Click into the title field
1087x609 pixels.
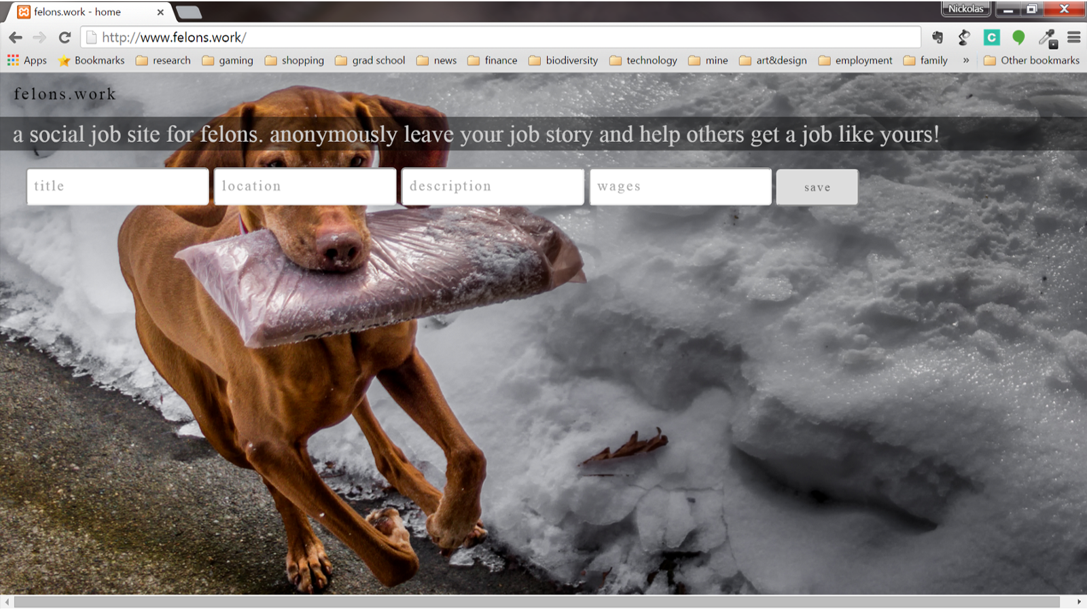(x=118, y=187)
